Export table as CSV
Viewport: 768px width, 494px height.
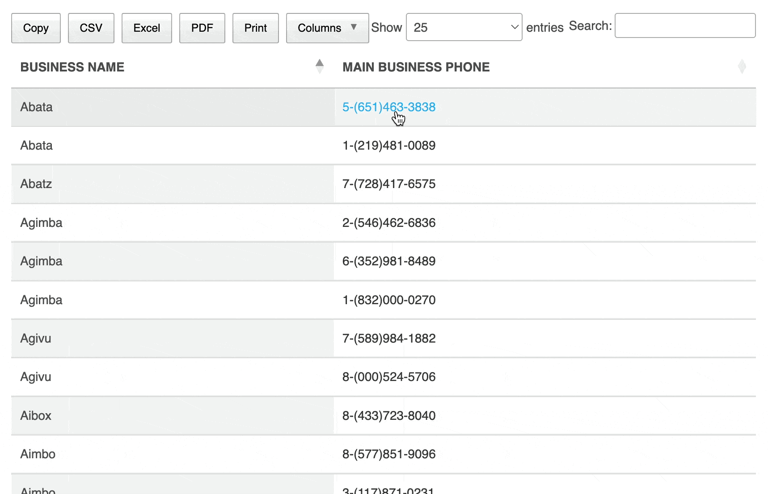click(91, 28)
